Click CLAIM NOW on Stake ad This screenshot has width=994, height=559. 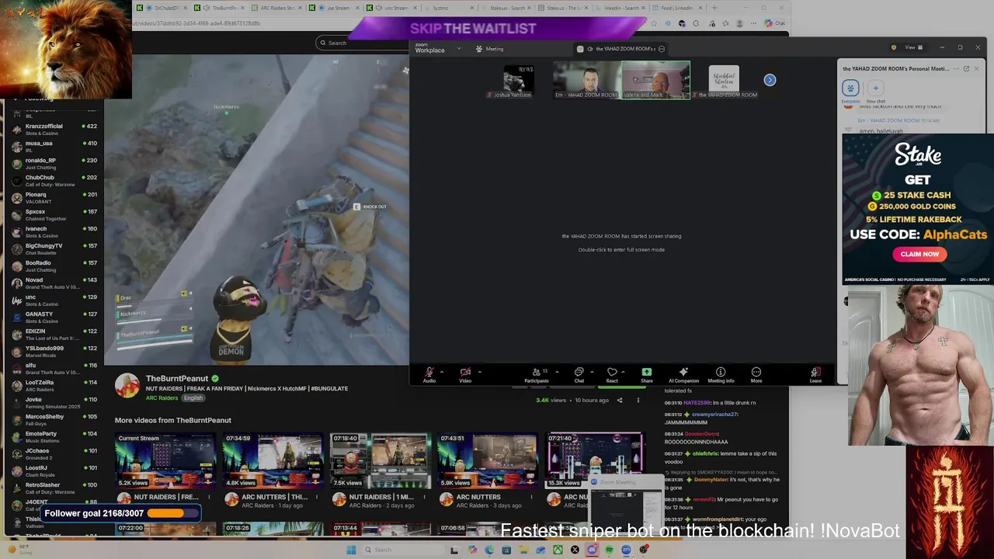coord(919,254)
